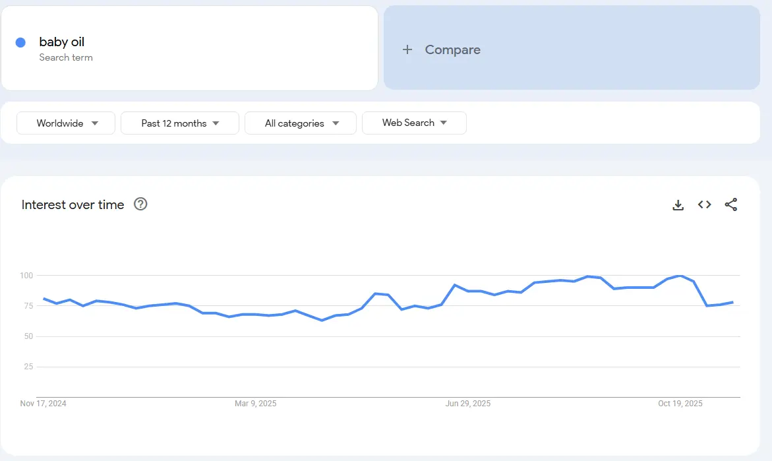Expand the All categories dropdown
Screen dimensions: 772x461
[x=300, y=123]
